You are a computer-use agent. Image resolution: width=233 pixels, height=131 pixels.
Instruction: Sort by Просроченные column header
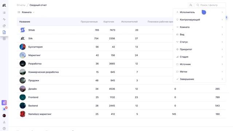pos(89,22)
